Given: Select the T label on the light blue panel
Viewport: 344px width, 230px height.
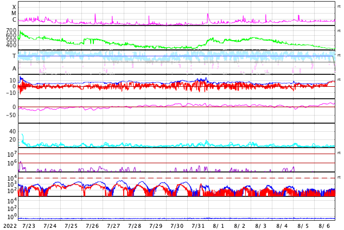Looking at the screenshot, I should pos(14,56).
